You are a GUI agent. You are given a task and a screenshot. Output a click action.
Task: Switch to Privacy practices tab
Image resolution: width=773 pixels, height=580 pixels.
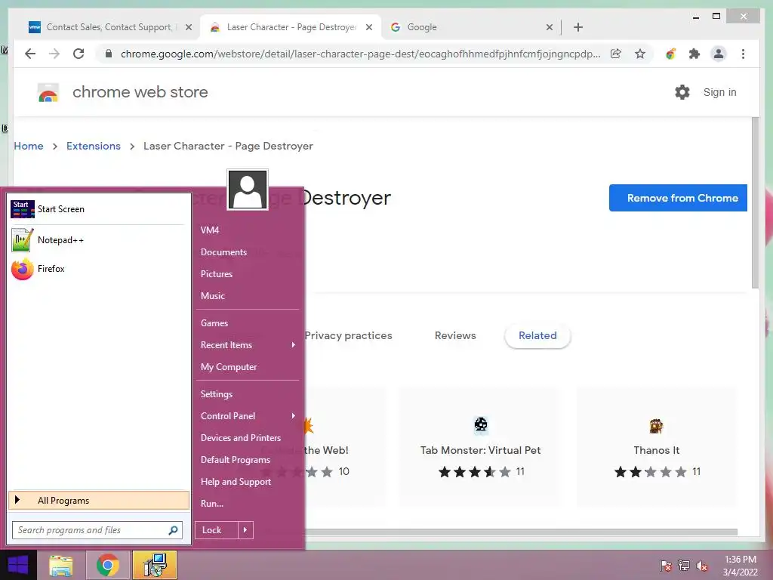(349, 336)
